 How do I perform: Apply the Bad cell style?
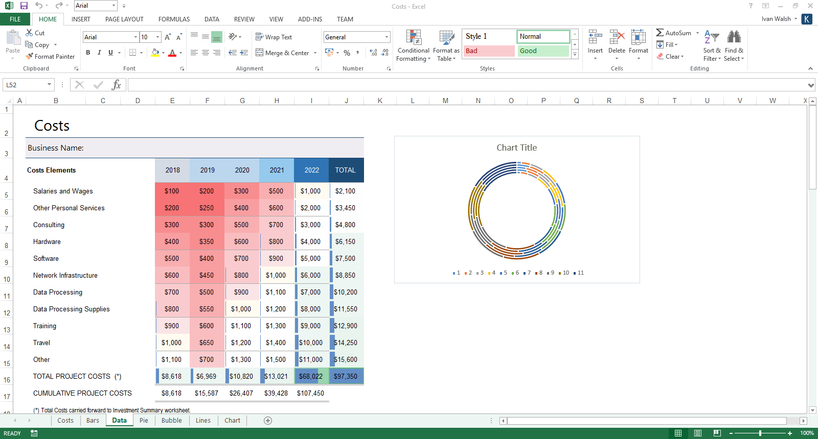489,51
